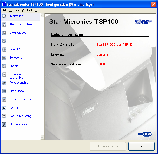The image size is (158, 154).
Task: Click the USB logo badge
Action: 145,134
